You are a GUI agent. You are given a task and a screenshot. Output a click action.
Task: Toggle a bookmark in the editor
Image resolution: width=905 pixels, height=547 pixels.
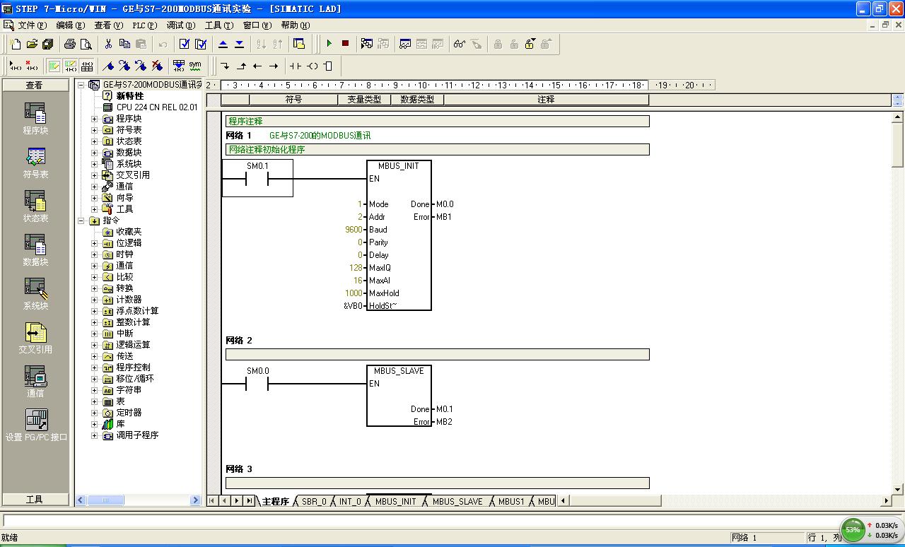click(x=108, y=66)
